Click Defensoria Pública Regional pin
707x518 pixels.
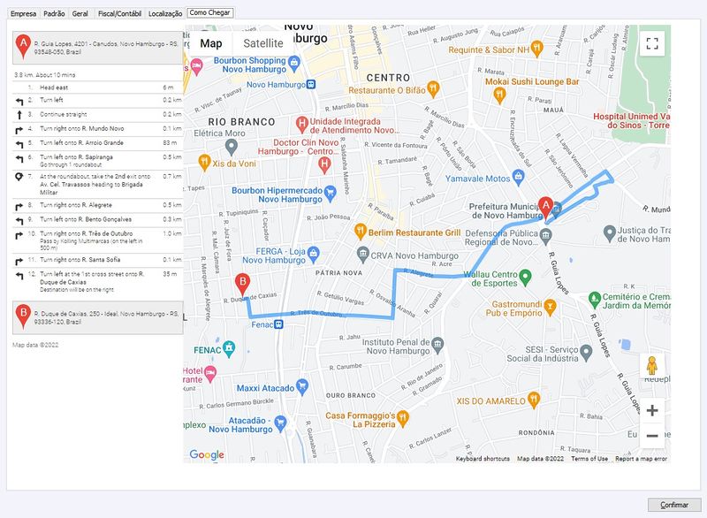[x=546, y=236]
